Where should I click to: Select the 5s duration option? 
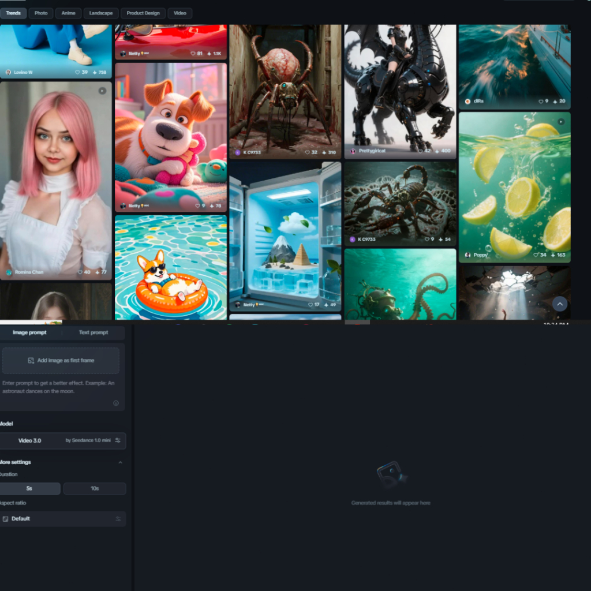click(x=30, y=488)
